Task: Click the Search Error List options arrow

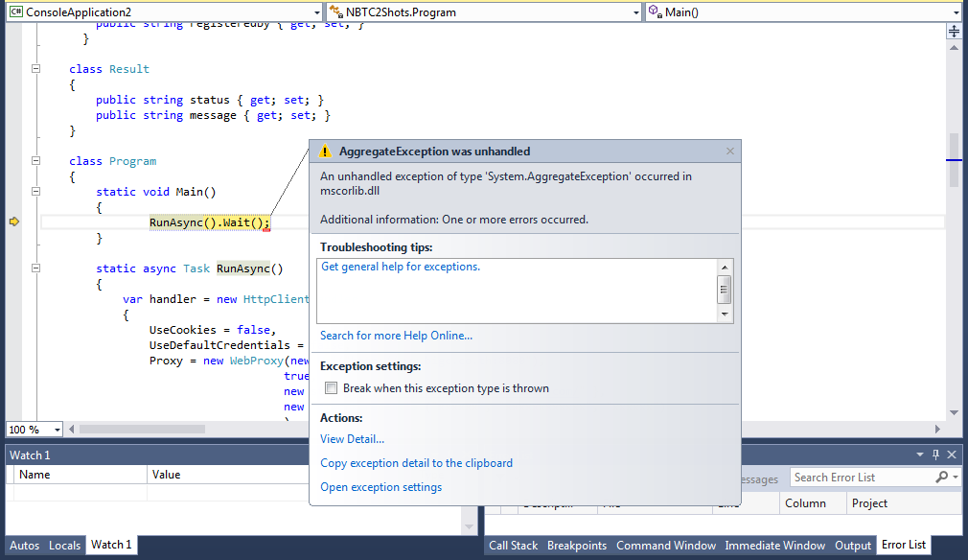Action: [x=955, y=477]
